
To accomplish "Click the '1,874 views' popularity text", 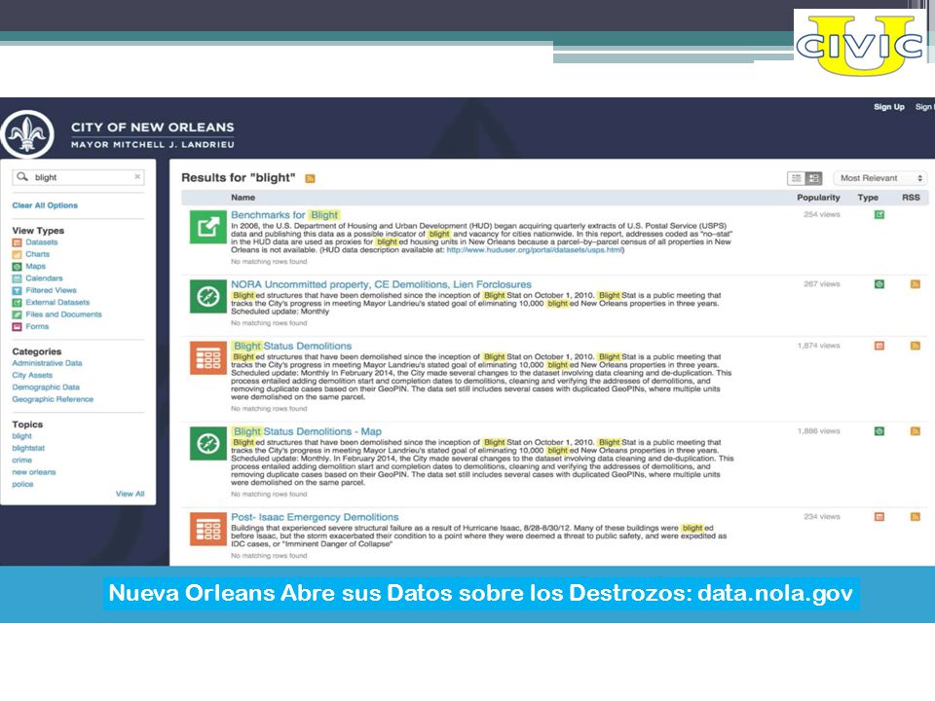I will [818, 346].
